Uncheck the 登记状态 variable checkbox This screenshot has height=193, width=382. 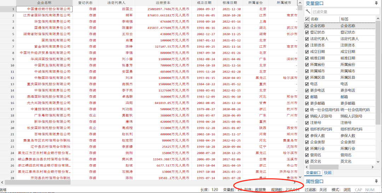[307, 32]
